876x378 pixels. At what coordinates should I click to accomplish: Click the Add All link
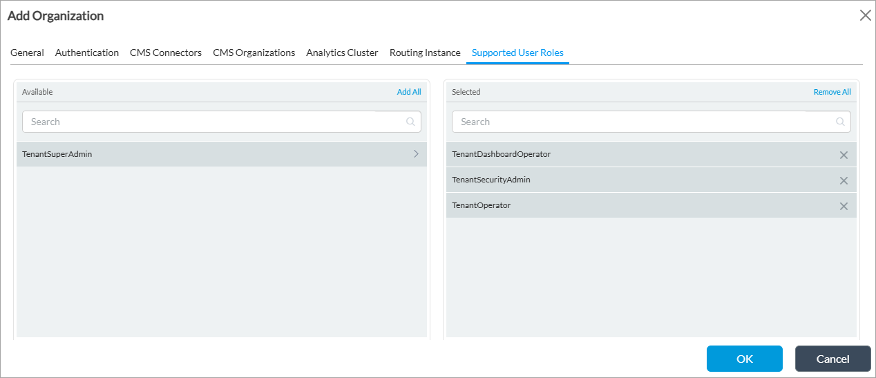409,92
